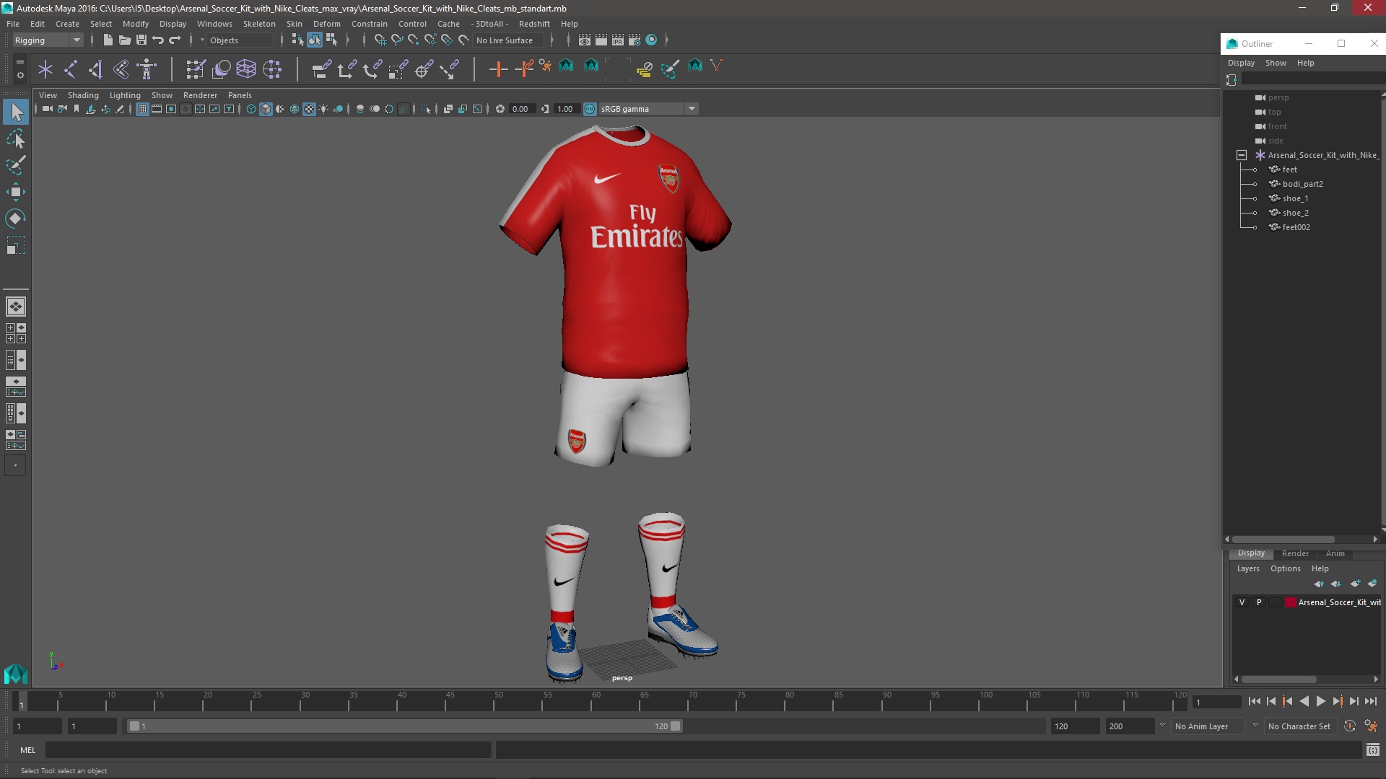Undo the last action

coord(158,40)
